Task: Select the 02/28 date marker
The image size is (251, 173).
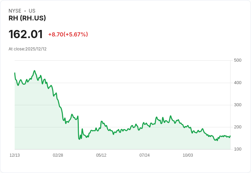Action: click(x=58, y=155)
